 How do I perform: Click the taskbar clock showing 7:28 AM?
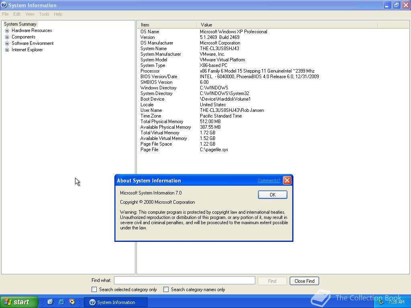396,302
